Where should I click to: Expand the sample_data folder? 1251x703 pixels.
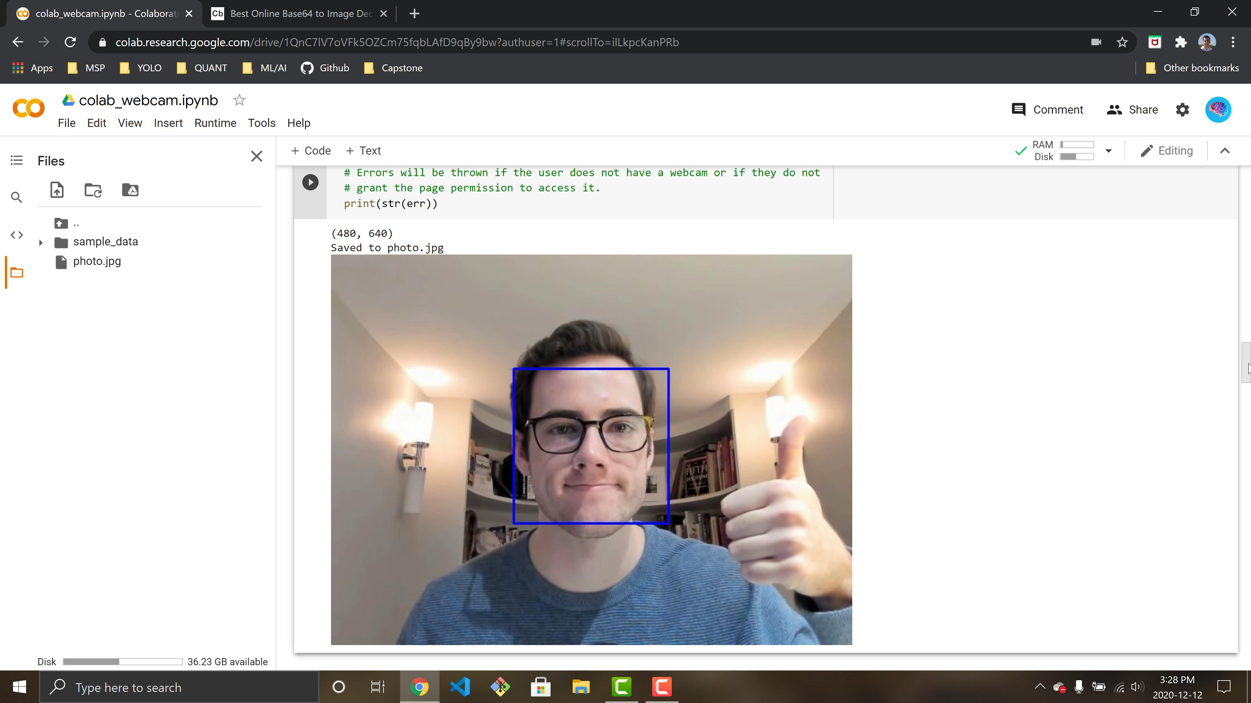[41, 242]
